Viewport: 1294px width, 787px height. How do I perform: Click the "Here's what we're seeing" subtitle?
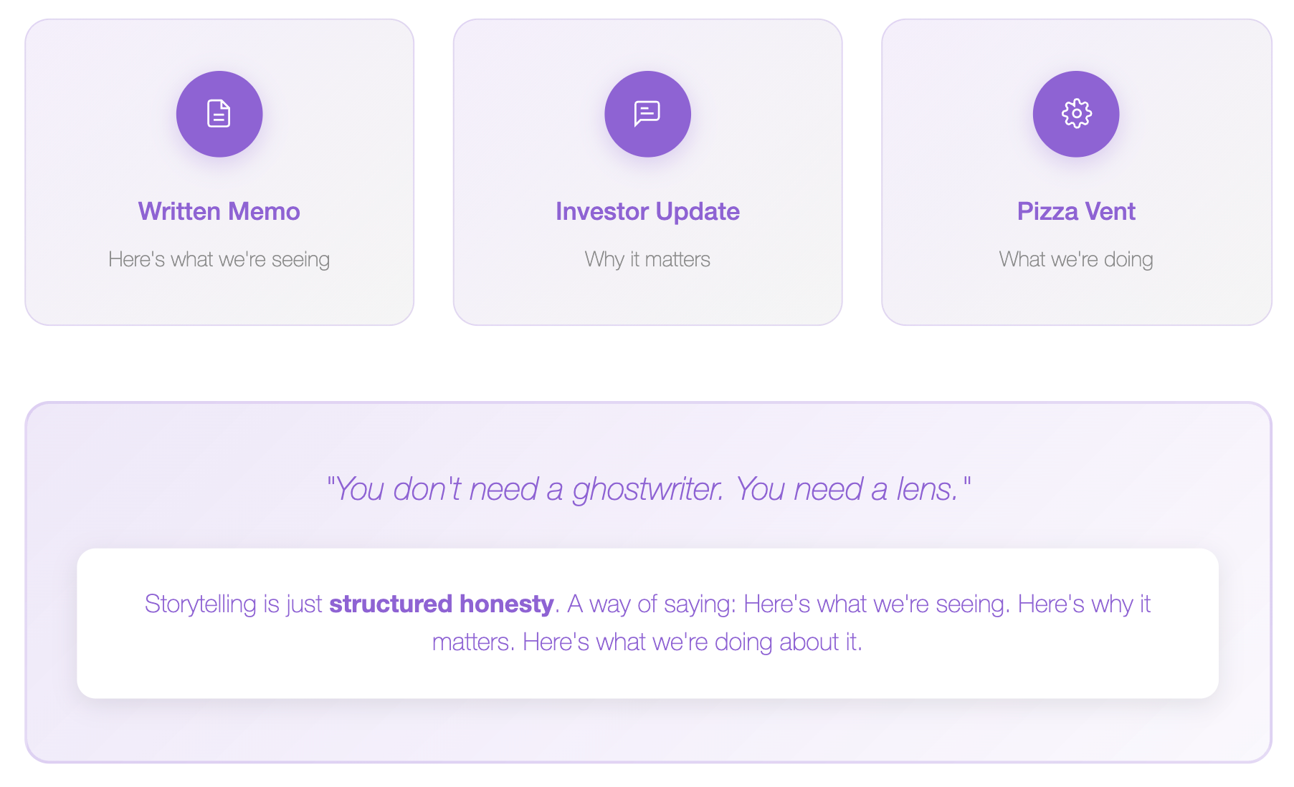click(219, 259)
